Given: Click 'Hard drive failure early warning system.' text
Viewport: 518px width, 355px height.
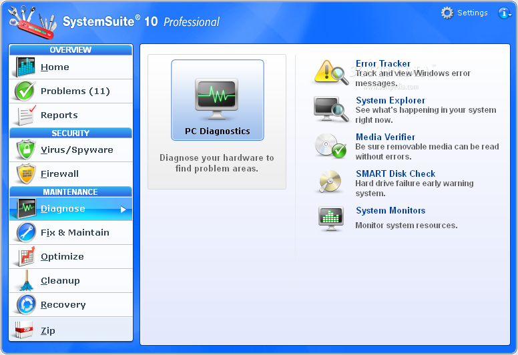Looking at the screenshot, I should tap(415, 188).
